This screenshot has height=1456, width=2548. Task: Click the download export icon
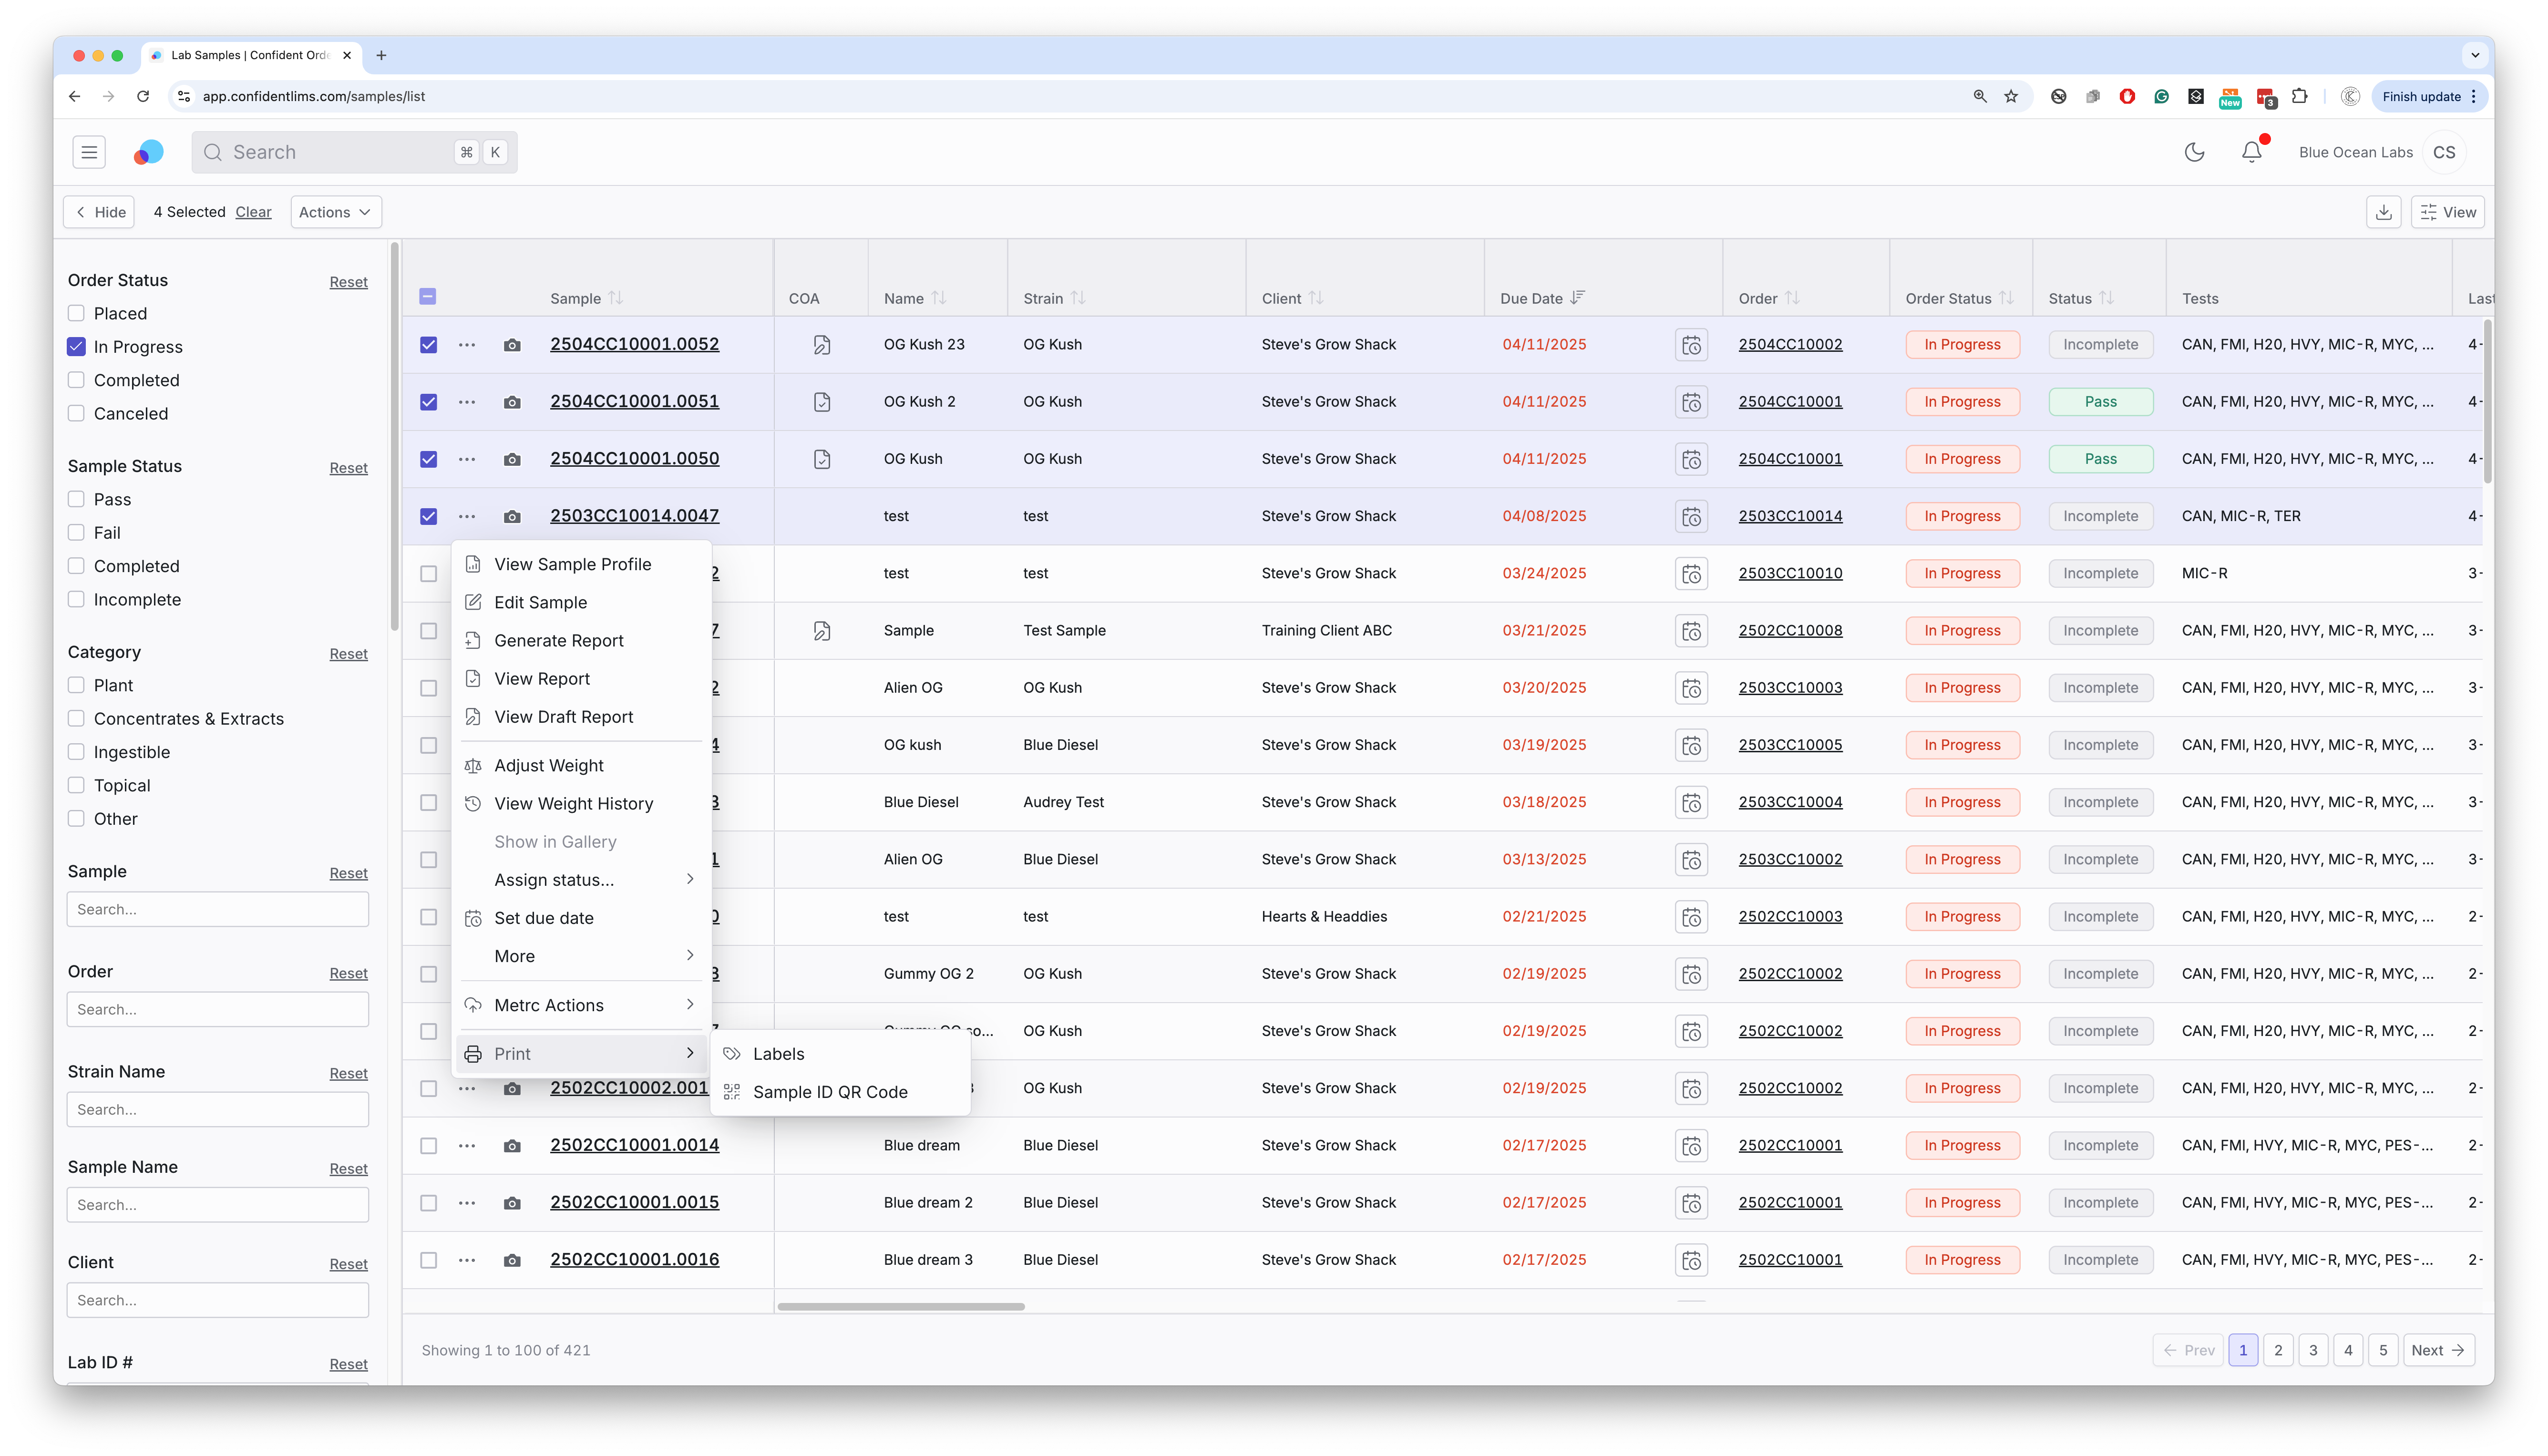point(2384,212)
